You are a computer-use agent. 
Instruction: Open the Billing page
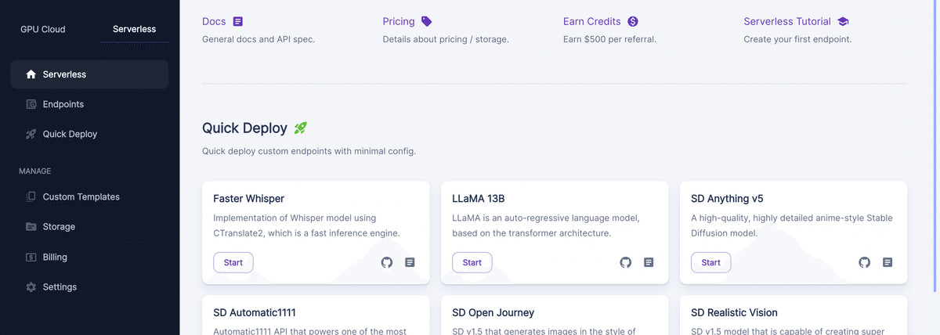55,257
